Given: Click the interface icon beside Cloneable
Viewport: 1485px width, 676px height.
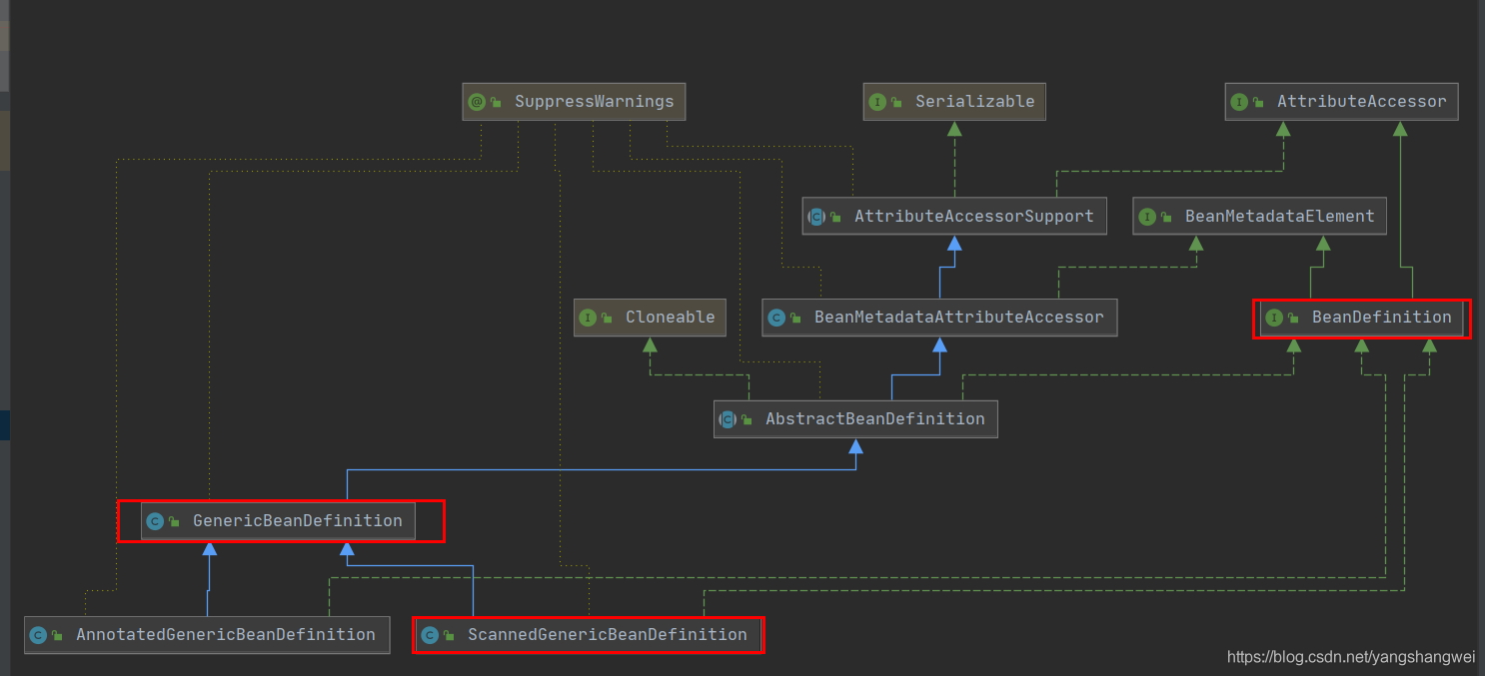Looking at the screenshot, I should [588, 318].
